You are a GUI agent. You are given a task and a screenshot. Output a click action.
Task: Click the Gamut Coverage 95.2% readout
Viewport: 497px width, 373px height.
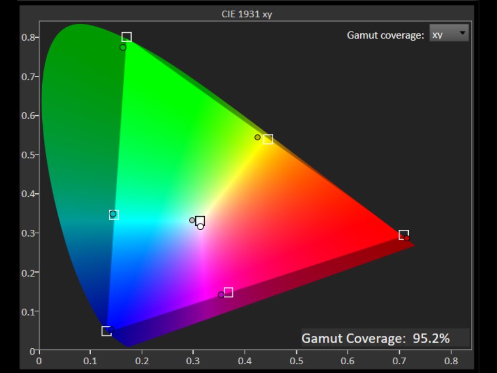[x=376, y=338]
